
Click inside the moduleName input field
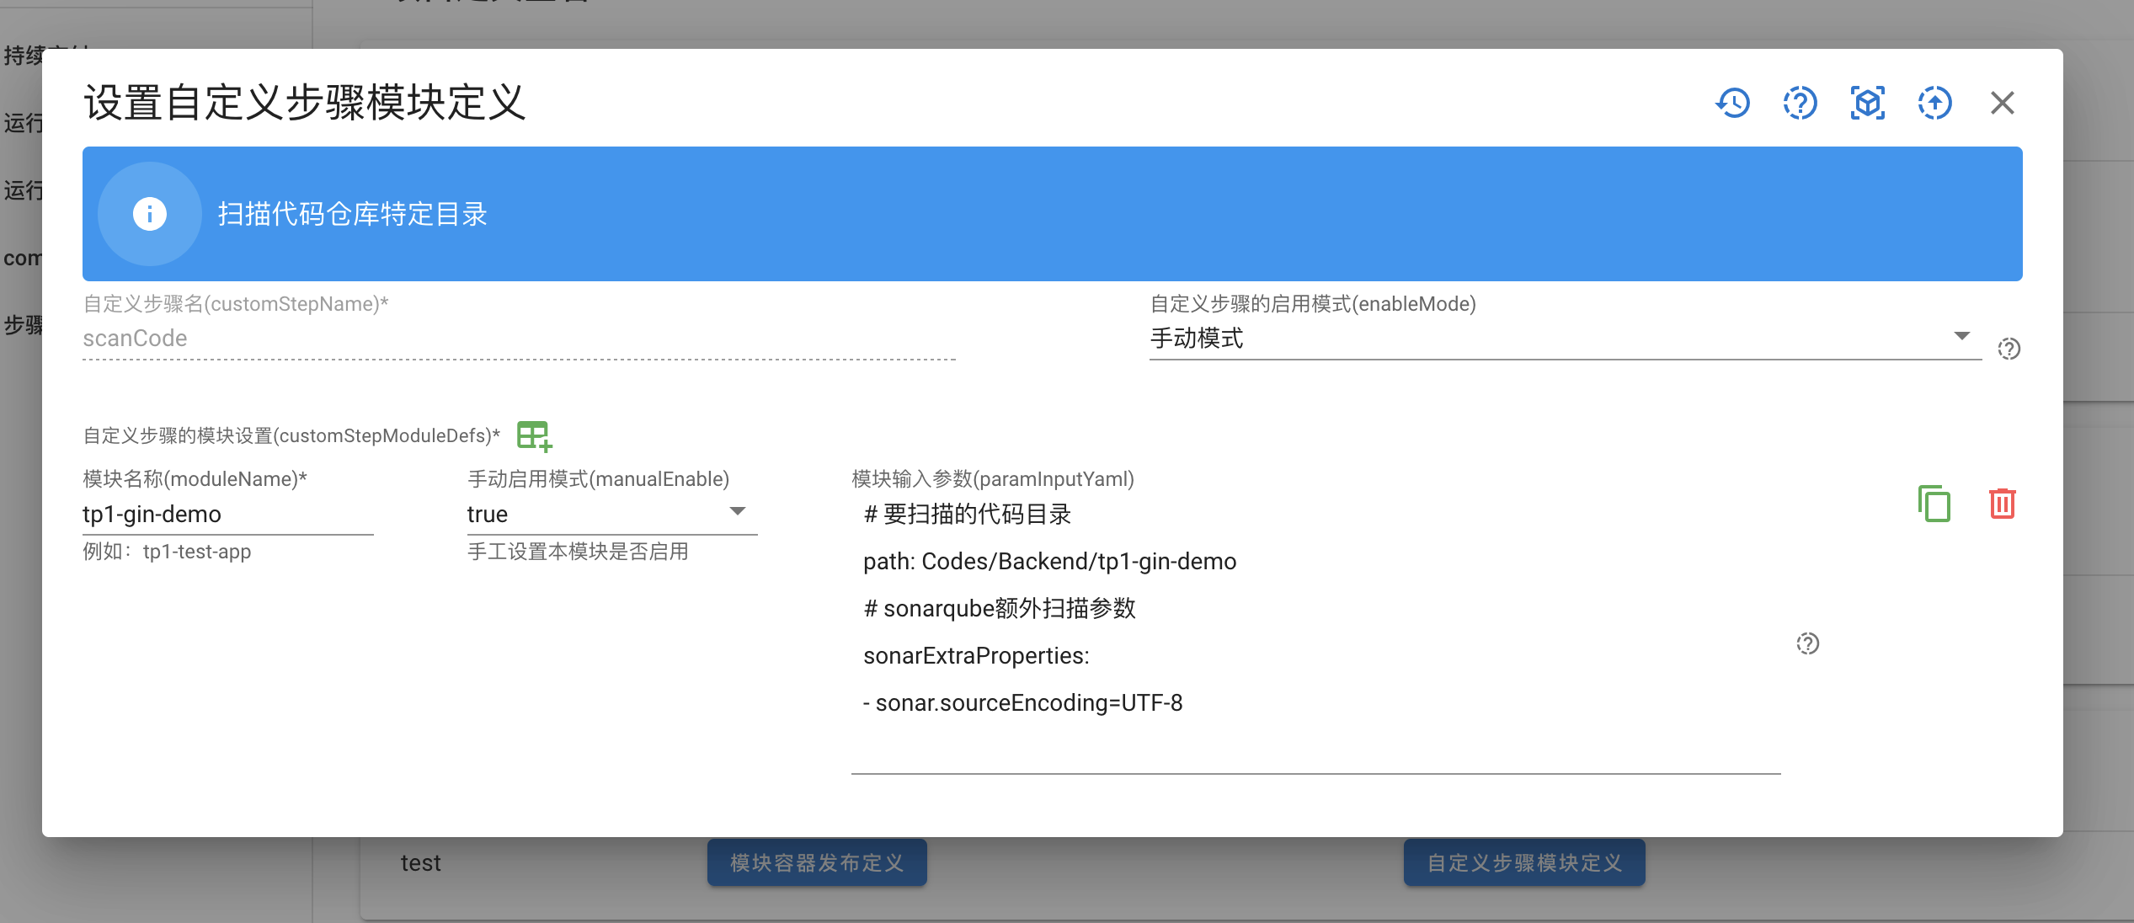point(227,514)
